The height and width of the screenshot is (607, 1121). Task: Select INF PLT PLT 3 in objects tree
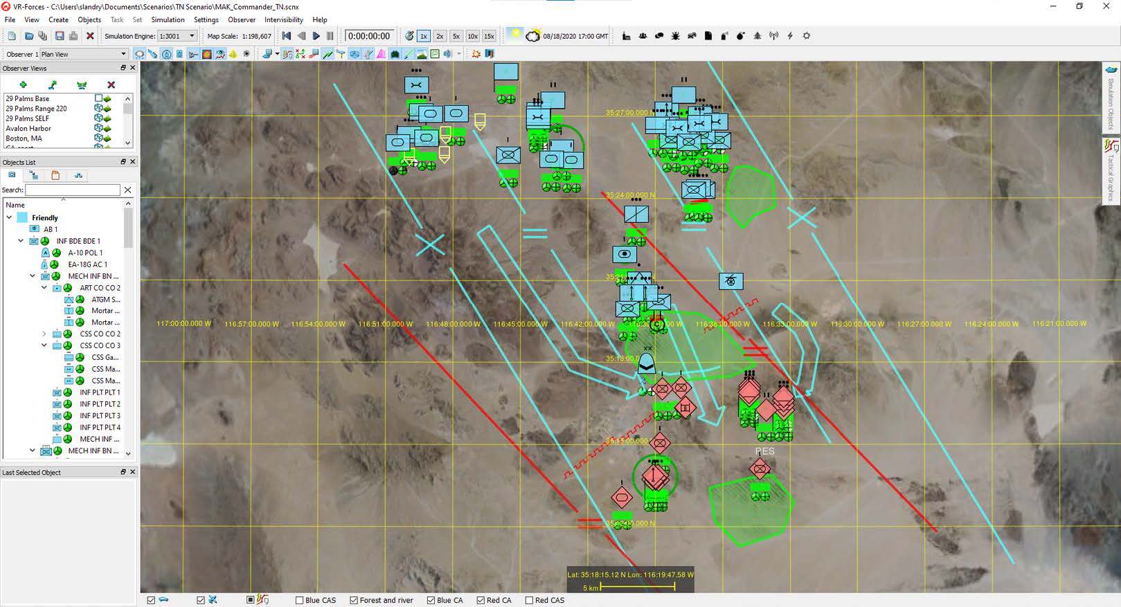coord(100,415)
